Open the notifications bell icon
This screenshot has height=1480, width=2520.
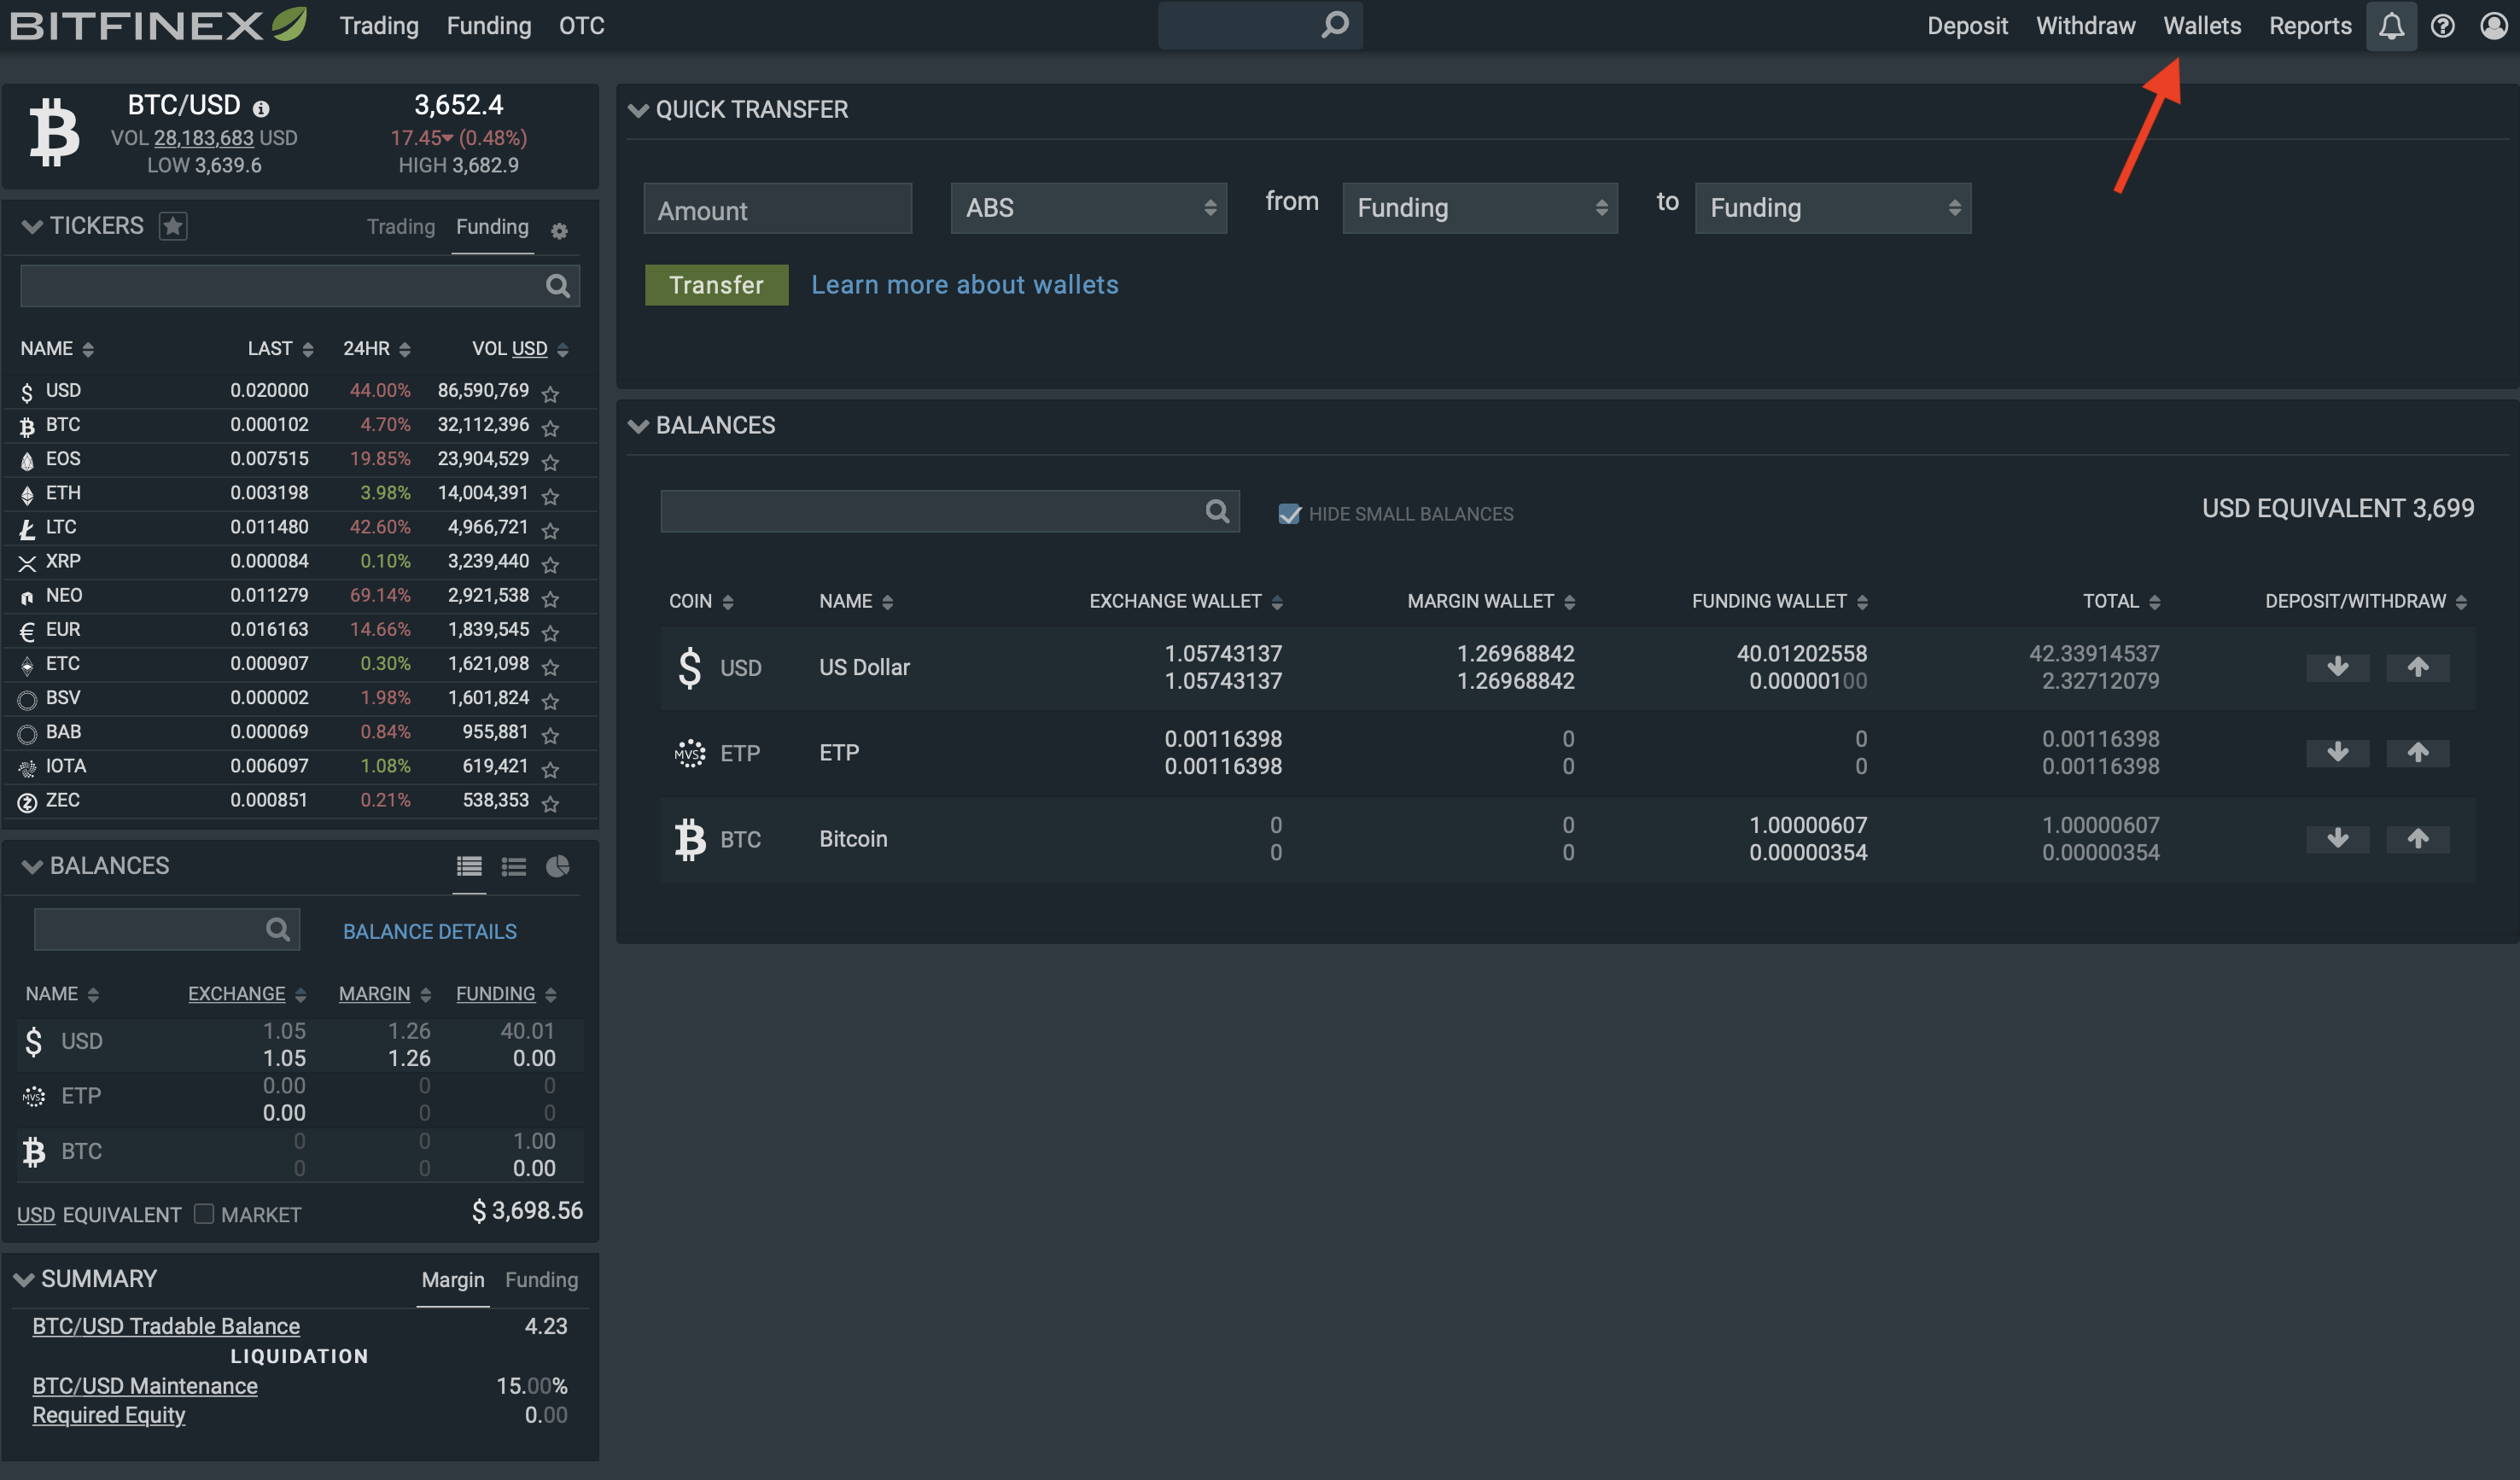[x=2391, y=26]
